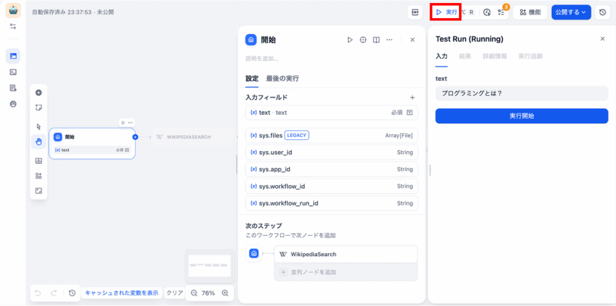This screenshot has height=306, width=616.
Task: Add a note with the sticky note tool
Action: (38, 108)
